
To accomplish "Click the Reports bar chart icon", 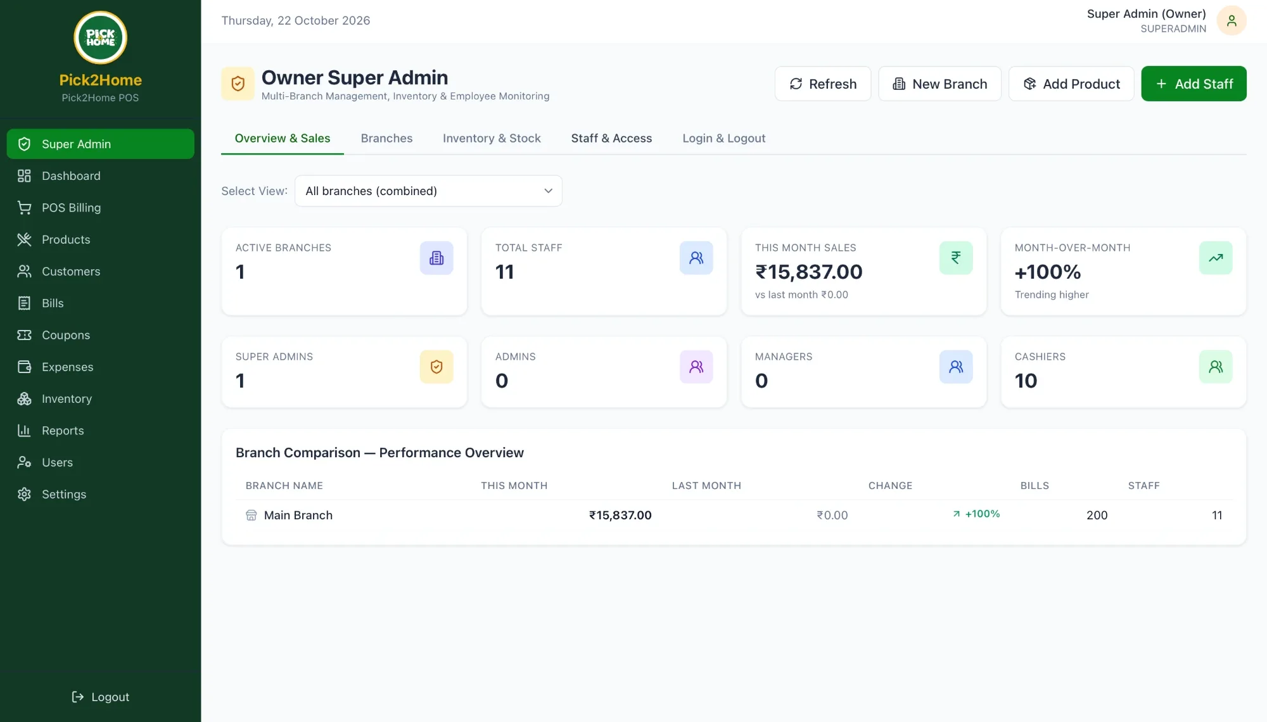I will pos(24,430).
